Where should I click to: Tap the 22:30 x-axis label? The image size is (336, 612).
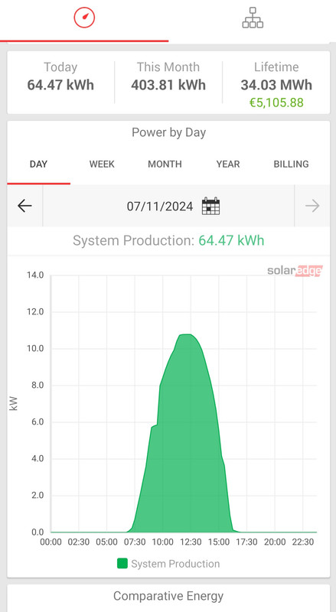point(303,542)
